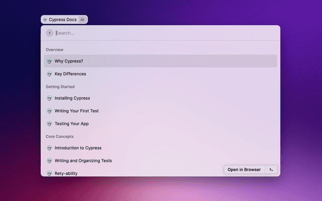Open the Introduction to Cypress page

tap(78, 148)
